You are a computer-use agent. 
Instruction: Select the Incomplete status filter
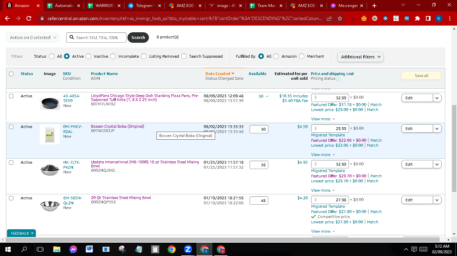[x=113, y=56]
